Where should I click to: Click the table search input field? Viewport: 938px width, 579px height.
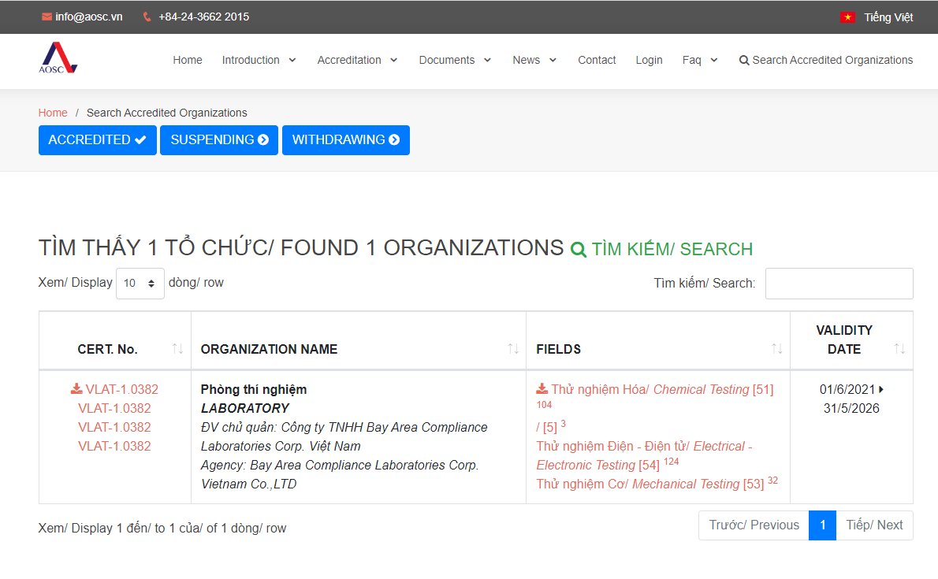839,284
